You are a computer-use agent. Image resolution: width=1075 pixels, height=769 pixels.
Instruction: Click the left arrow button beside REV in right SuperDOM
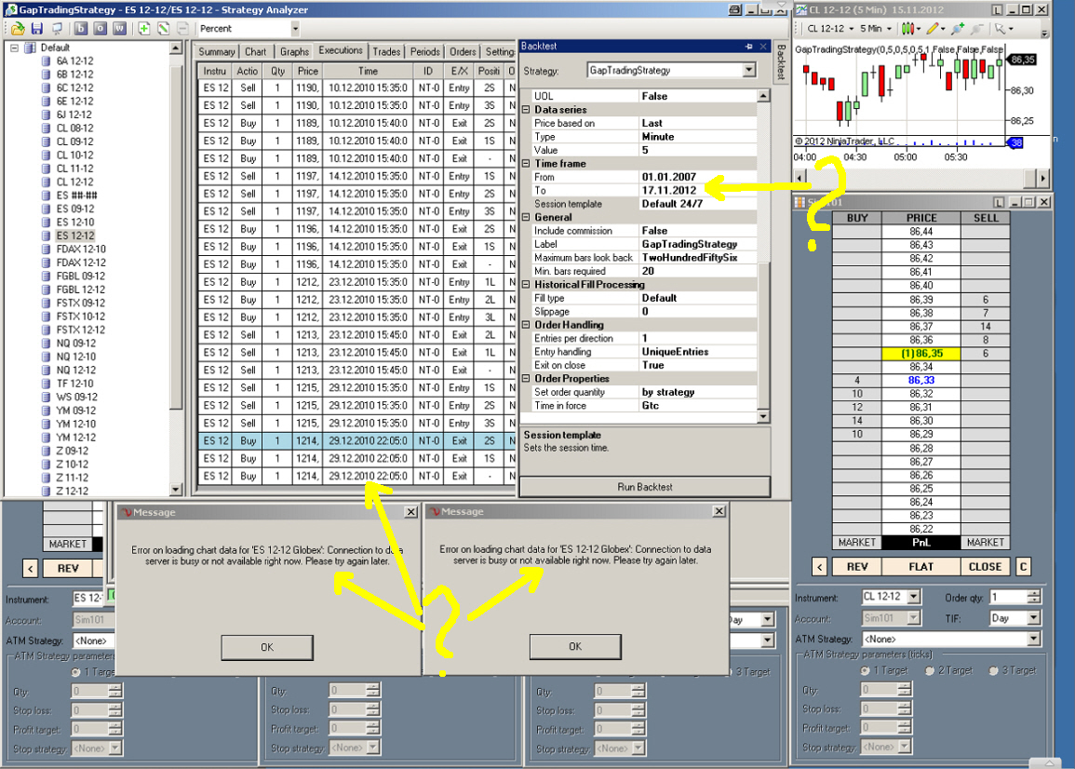coord(820,567)
